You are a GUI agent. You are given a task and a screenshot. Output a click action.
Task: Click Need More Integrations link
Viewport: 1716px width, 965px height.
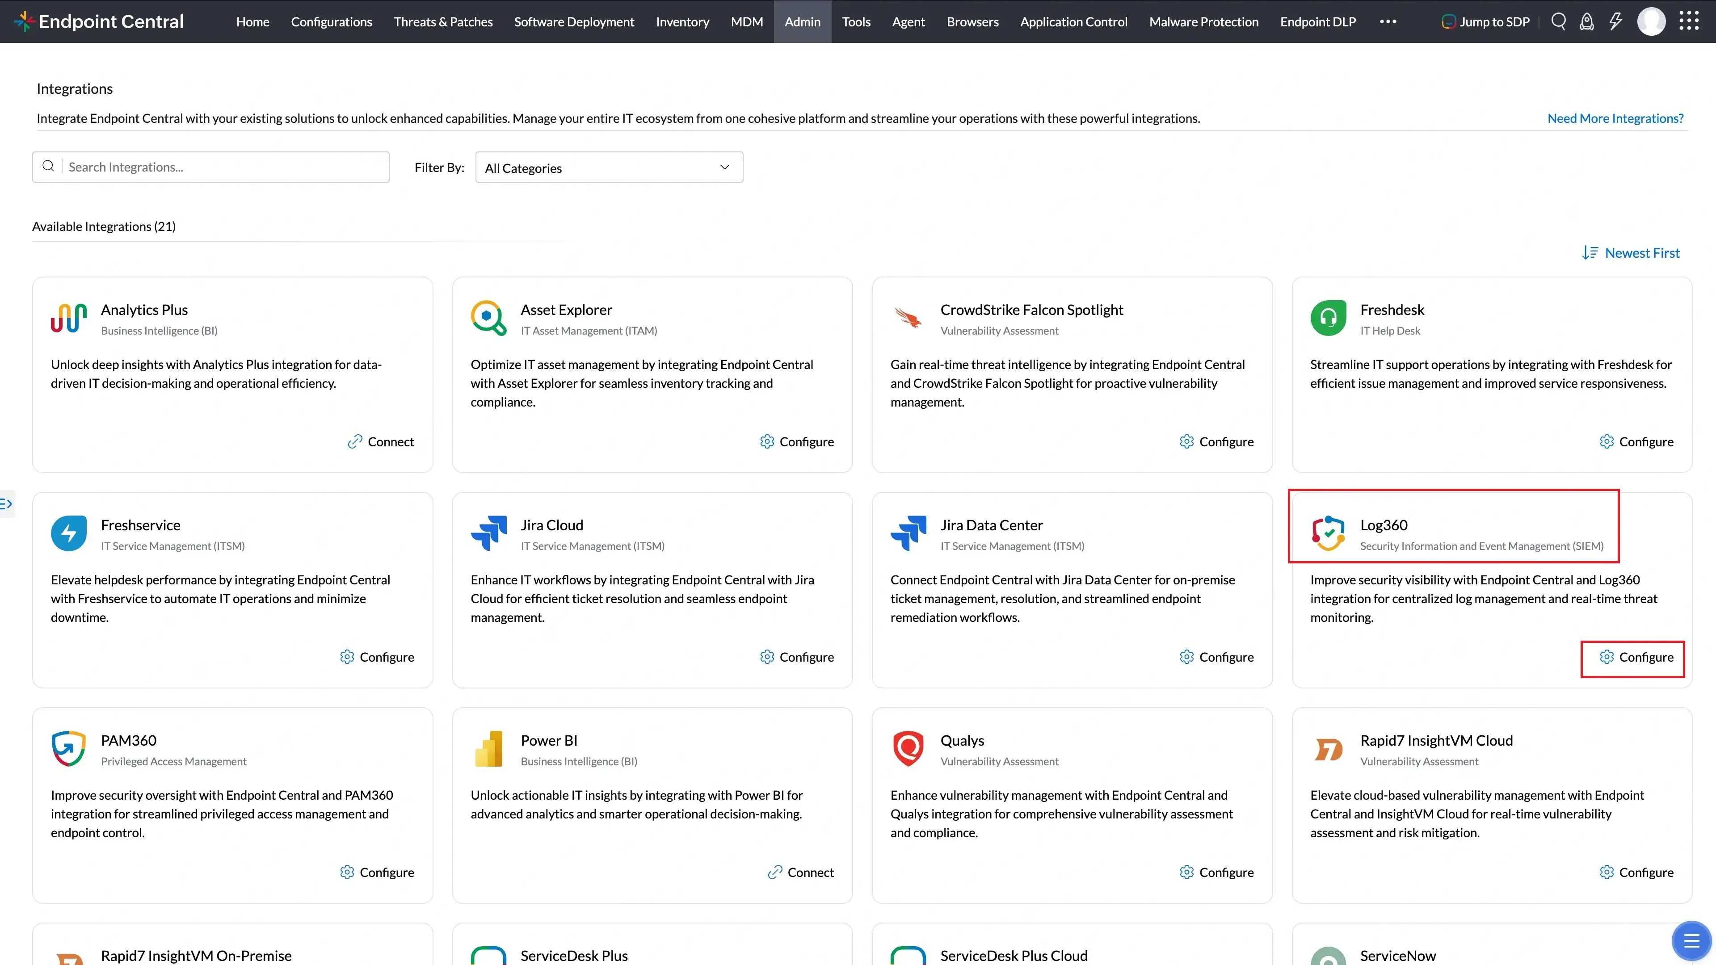pyautogui.click(x=1615, y=118)
